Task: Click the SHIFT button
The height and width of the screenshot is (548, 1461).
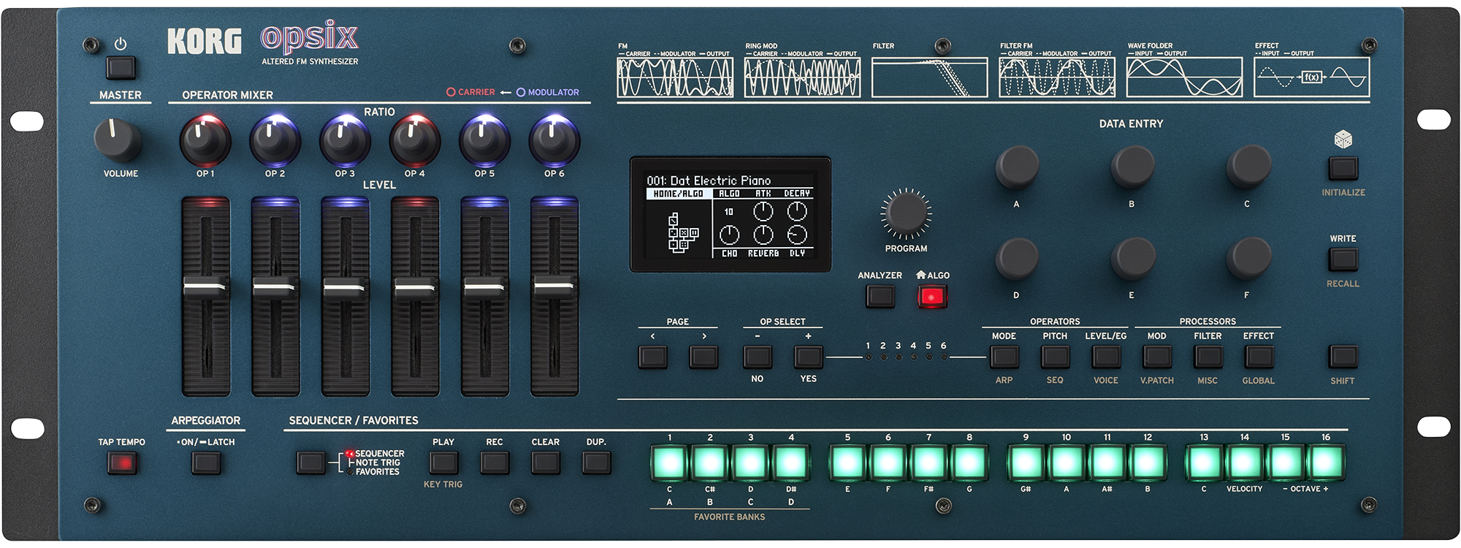Action: 1343,357
